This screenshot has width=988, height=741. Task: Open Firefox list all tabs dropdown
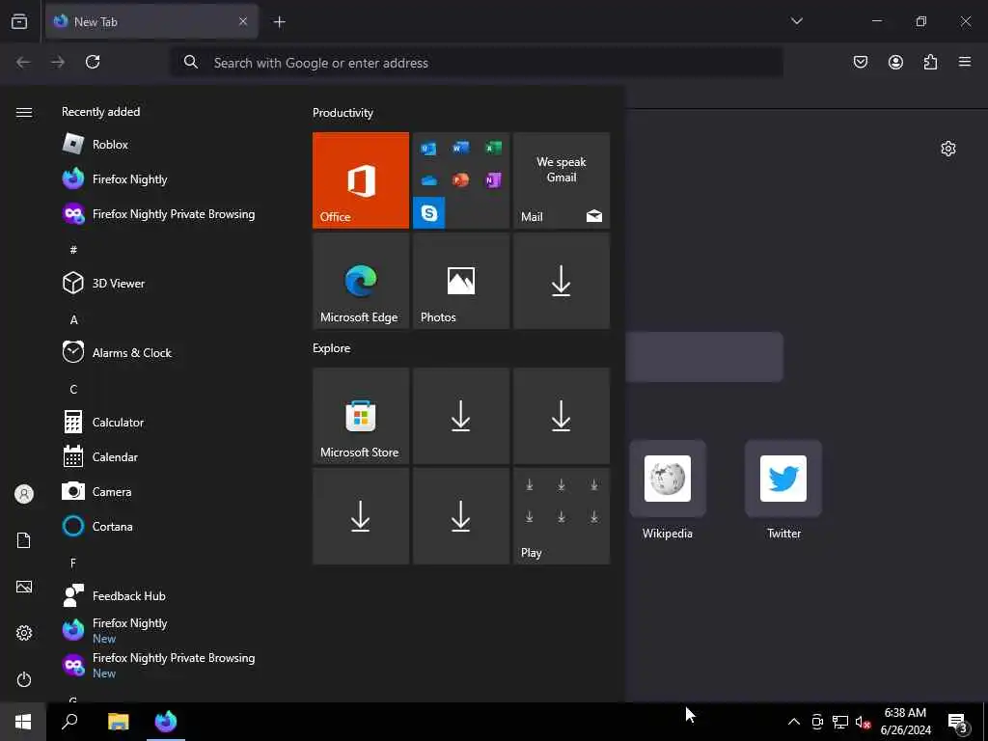point(796,21)
